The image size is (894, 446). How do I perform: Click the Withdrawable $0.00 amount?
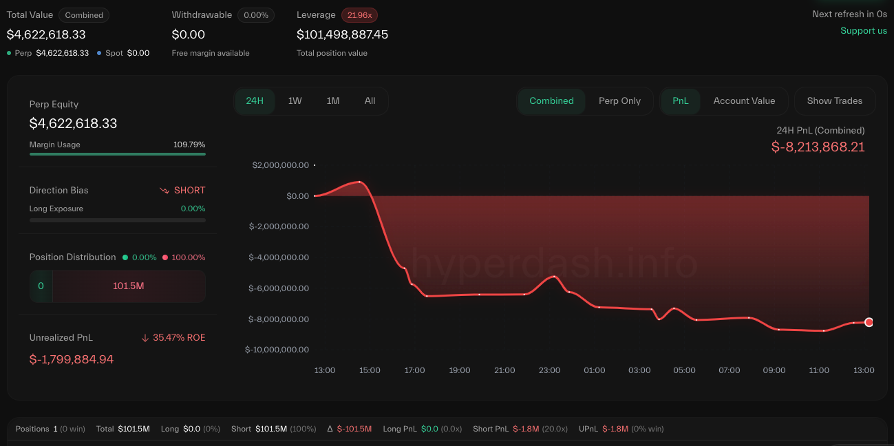coord(189,34)
